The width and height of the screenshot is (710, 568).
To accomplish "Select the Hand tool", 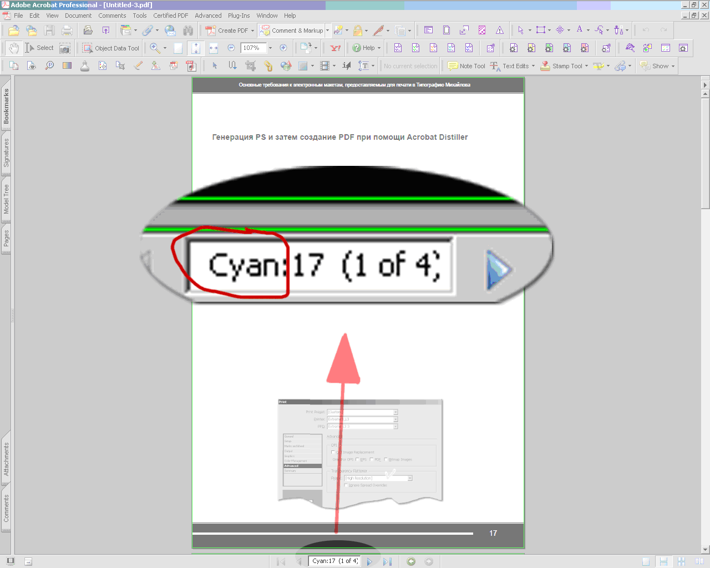I will pos(14,48).
